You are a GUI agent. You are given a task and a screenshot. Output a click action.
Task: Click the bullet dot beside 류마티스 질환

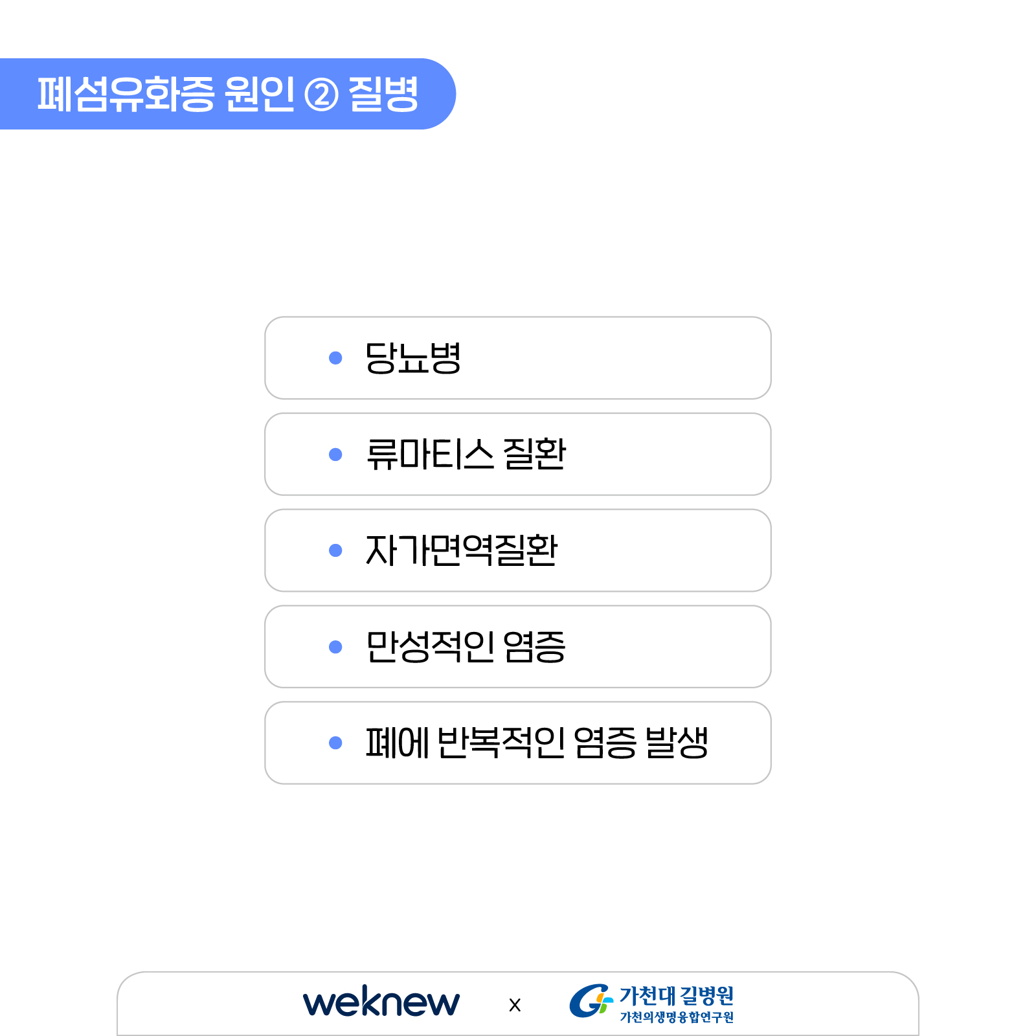[335, 455]
